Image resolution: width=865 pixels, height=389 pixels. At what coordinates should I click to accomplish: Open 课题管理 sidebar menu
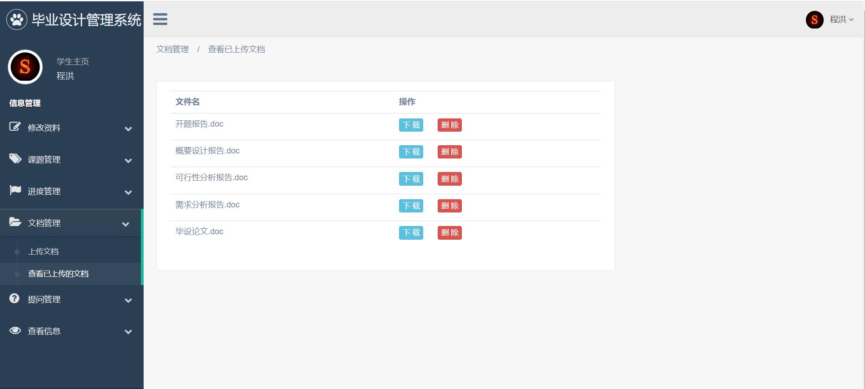pos(72,159)
